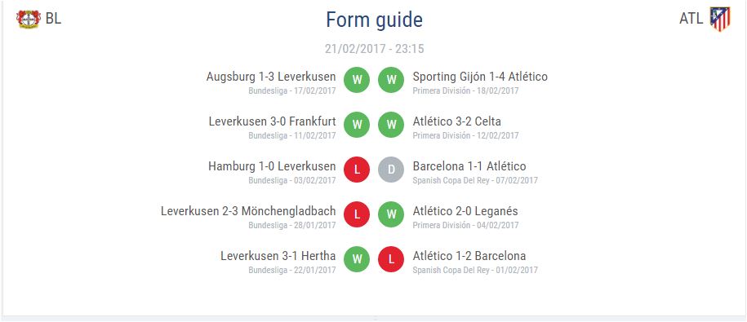Click the grey D badge for Barcelona 1-1 Atlético
The height and width of the screenshot is (322, 747).
click(391, 170)
